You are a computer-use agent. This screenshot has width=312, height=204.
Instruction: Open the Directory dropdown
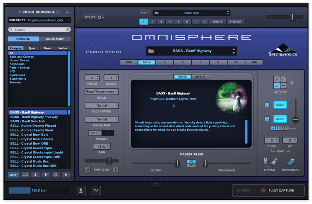(40, 20)
